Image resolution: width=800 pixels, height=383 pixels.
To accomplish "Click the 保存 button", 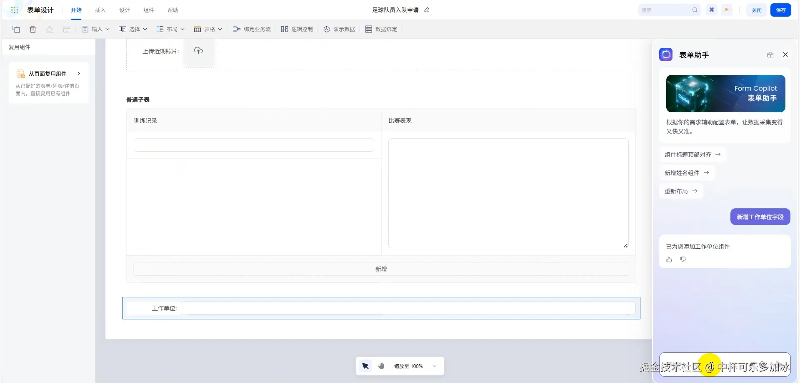I will [x=781, y=10].
